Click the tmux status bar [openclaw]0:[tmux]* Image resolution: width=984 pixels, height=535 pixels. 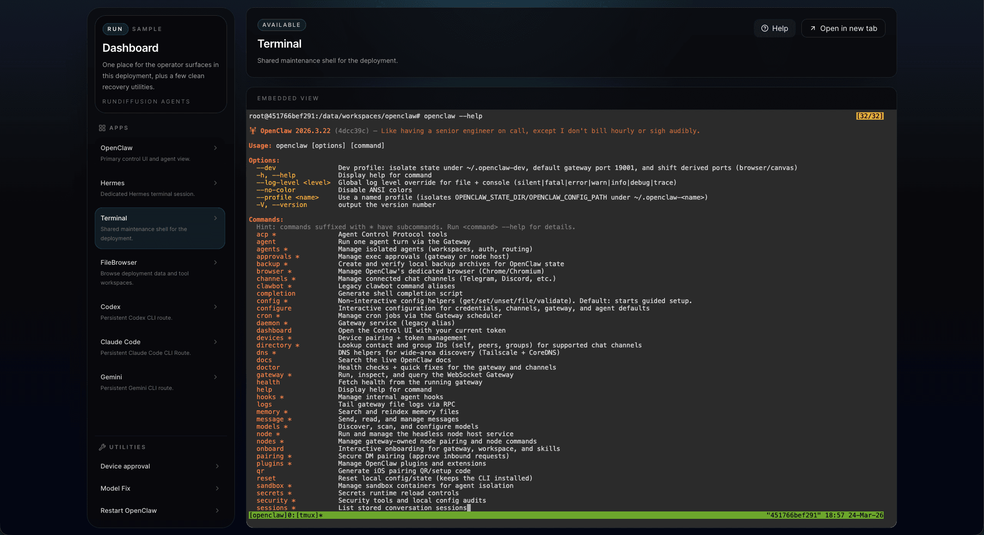click(x=286, y=515)
